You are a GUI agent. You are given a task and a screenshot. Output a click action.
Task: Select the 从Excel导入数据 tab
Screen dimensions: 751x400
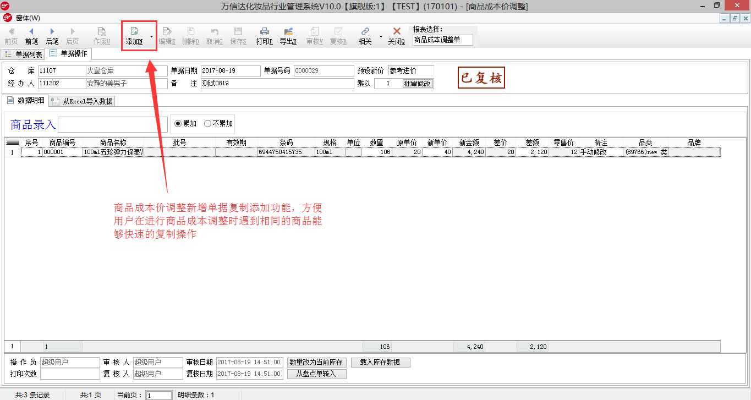coord(83,101)
